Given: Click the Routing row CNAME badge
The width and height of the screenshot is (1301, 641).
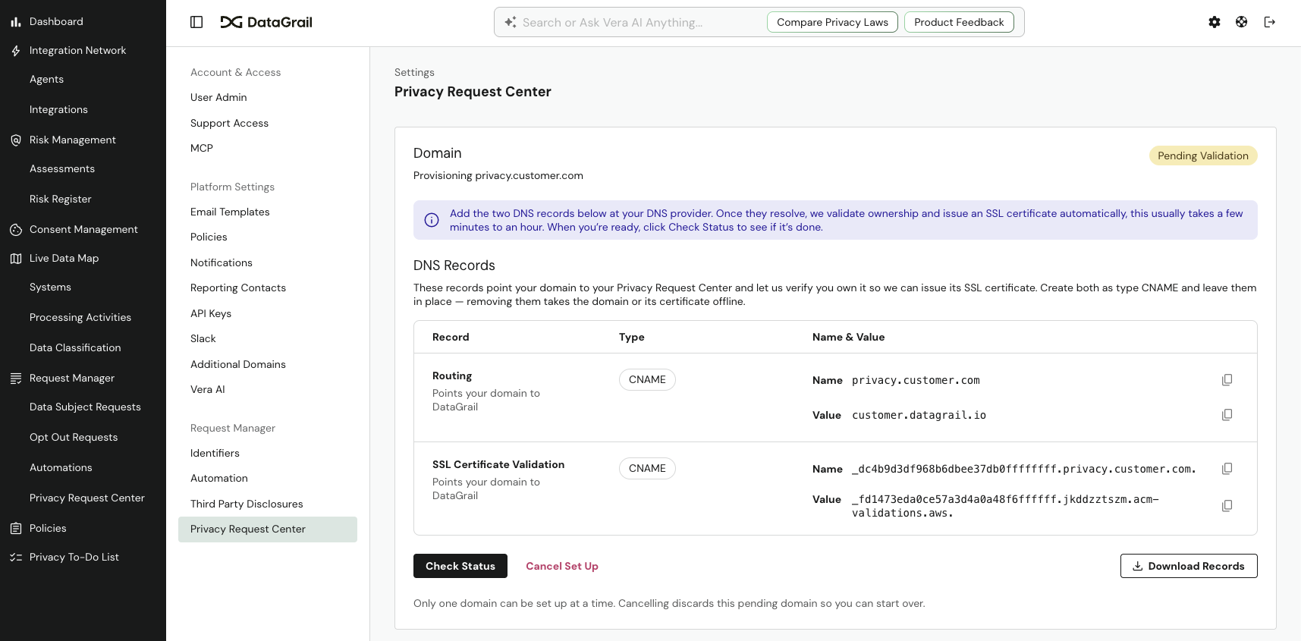Looking at the screenshot, I should tap(647, 380).
